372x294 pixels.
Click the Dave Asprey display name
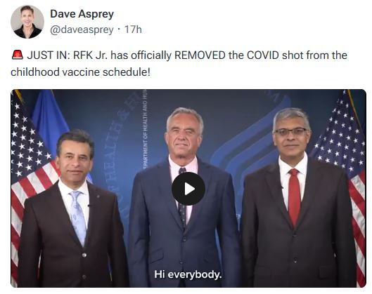point(82,14)
